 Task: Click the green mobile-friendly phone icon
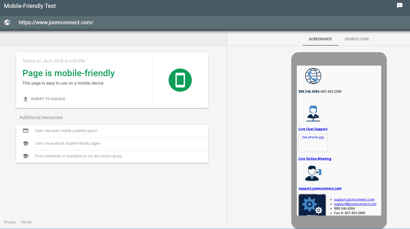[x=180, y=80]
